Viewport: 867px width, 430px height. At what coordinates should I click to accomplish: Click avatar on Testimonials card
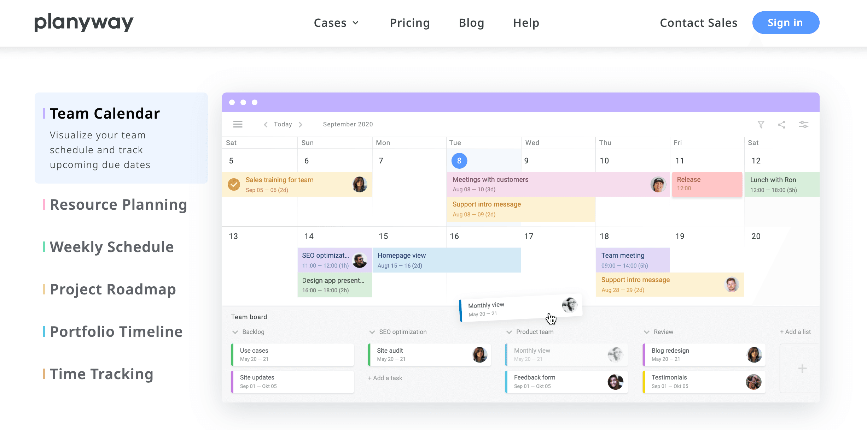tap(754, 382)
